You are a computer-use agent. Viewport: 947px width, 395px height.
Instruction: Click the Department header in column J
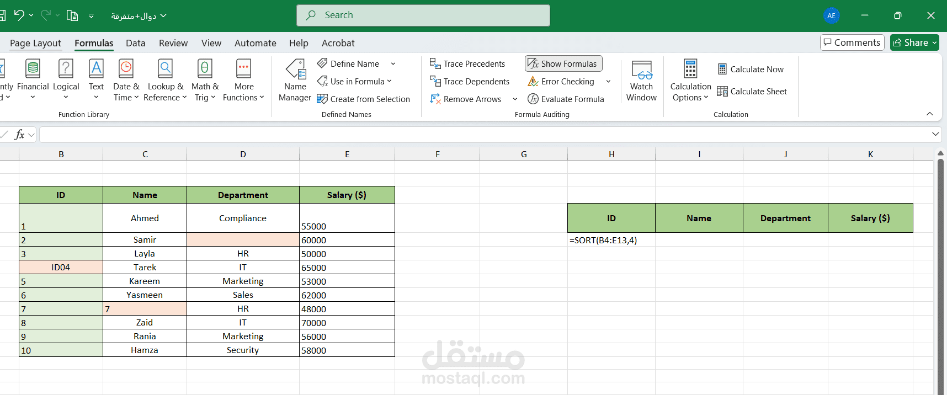pyautogui.click(x=785, y=218)
